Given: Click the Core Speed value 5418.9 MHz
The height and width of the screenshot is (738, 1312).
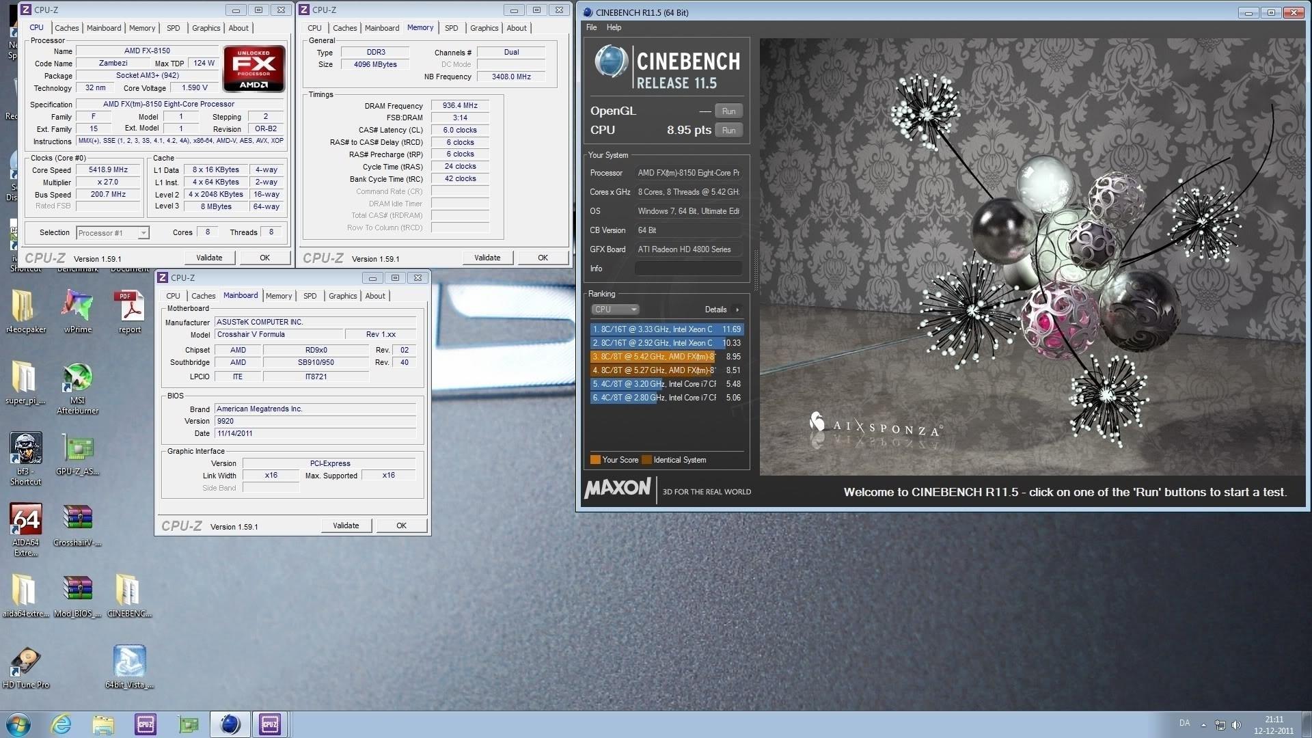Looking at the screenshot, I should click(108, 170).
